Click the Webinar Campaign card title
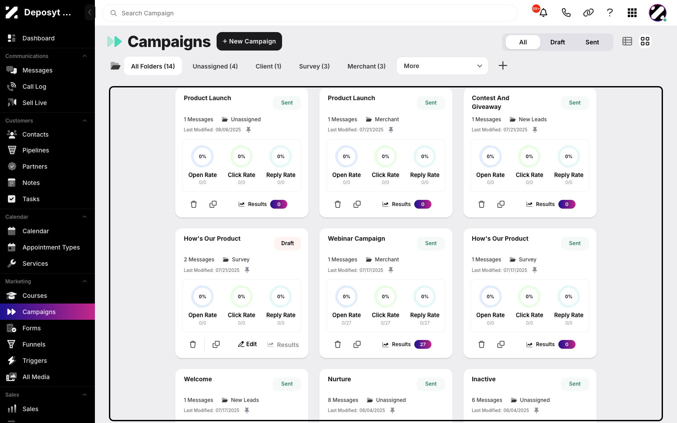The width and height of the screenshot is (677, 423). [356, 239]
